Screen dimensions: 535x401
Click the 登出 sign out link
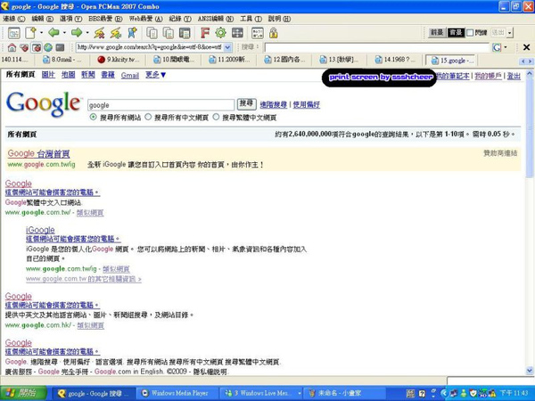pos(514,76)
